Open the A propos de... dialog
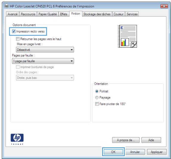Image resolution: width=171 pixels, height=159 pixels. pyautogui.click(x=126, y=140)
